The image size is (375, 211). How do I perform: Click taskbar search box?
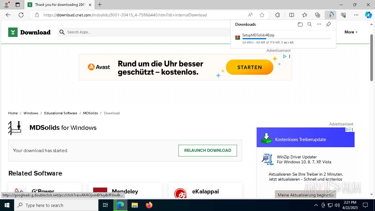click(x=56, y=205)
